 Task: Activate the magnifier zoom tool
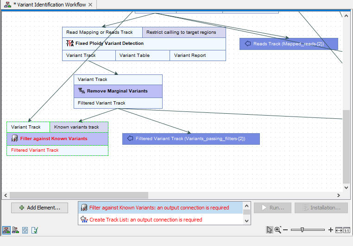[x=277, y=230]
